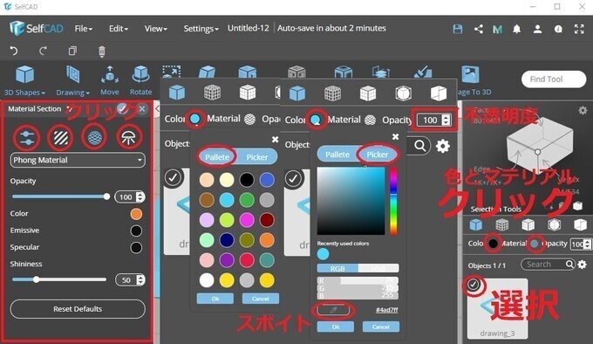The image size is (593, 344).
Task: Adjust Shininess 50 stepper arrows
Action: coord(140,280)
